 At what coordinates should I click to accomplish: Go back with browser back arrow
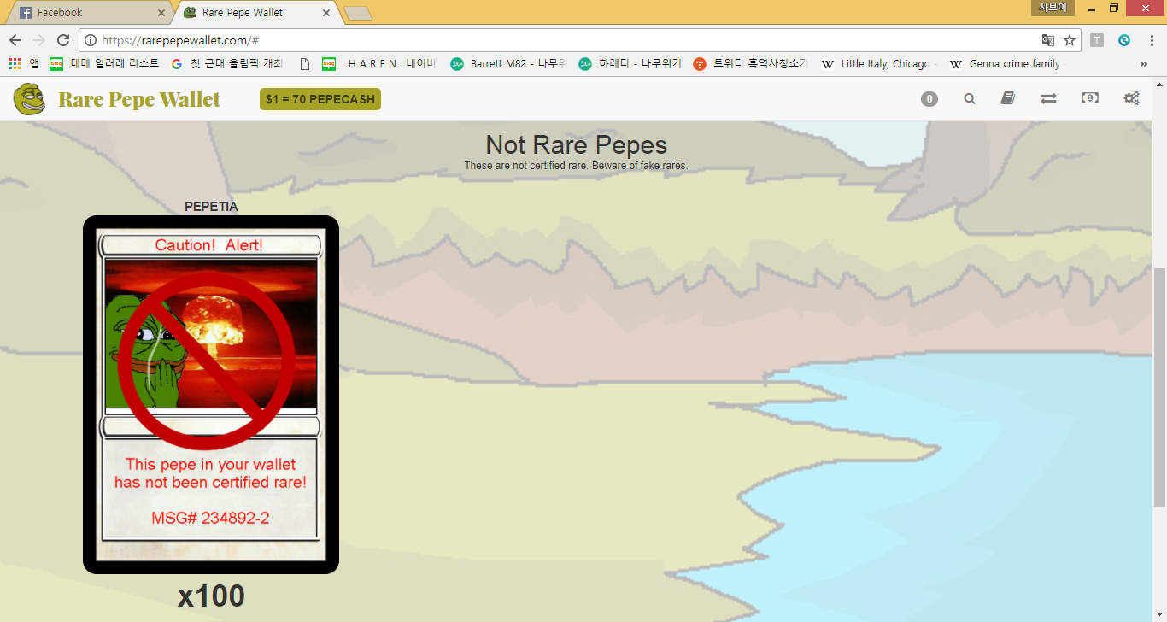click(x=15, y=40)
